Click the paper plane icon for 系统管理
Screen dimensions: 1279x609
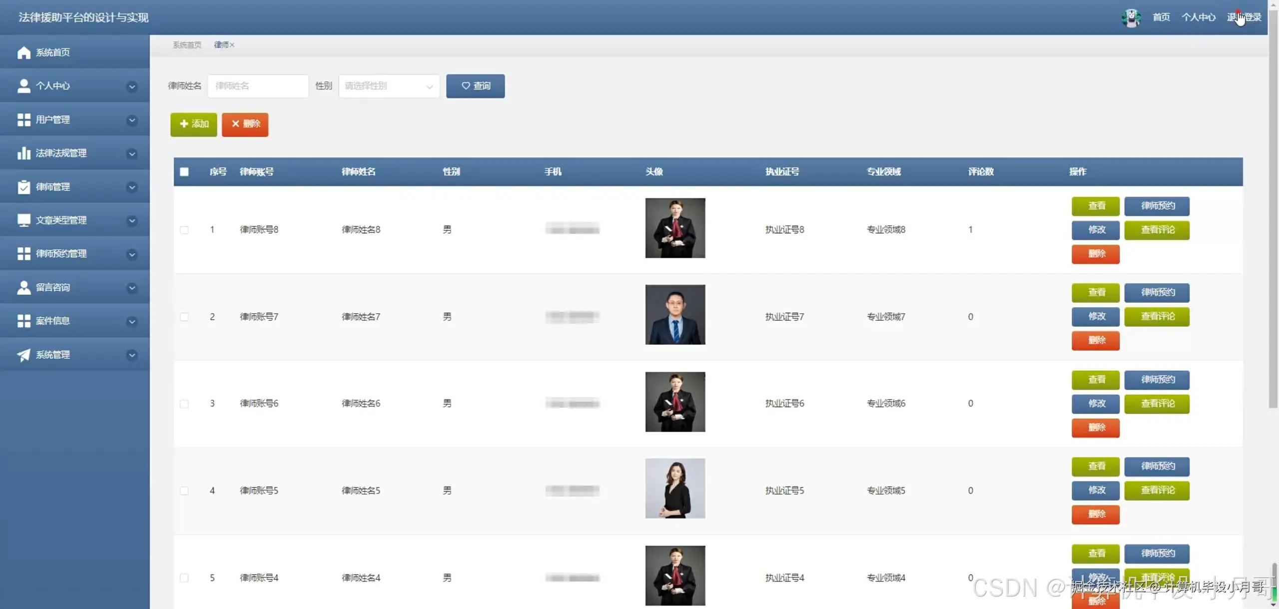[x=23, y=355]
